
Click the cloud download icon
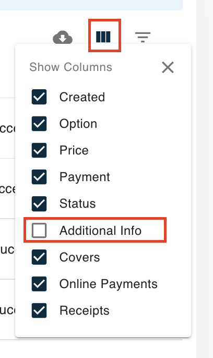63,37
